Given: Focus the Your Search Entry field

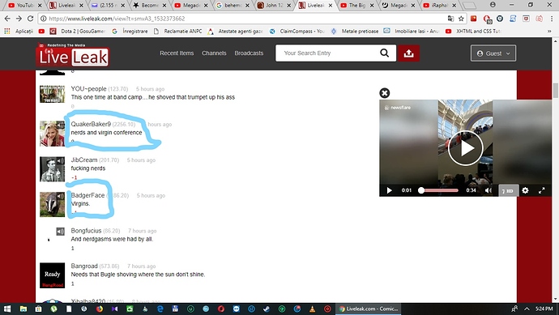Looking at the screenshot, I should (326, 53).
